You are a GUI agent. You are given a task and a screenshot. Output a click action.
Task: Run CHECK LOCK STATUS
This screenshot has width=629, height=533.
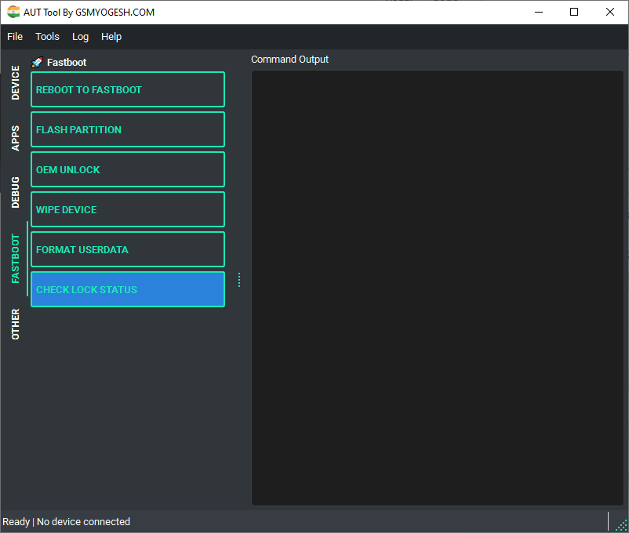click(127, 289)
